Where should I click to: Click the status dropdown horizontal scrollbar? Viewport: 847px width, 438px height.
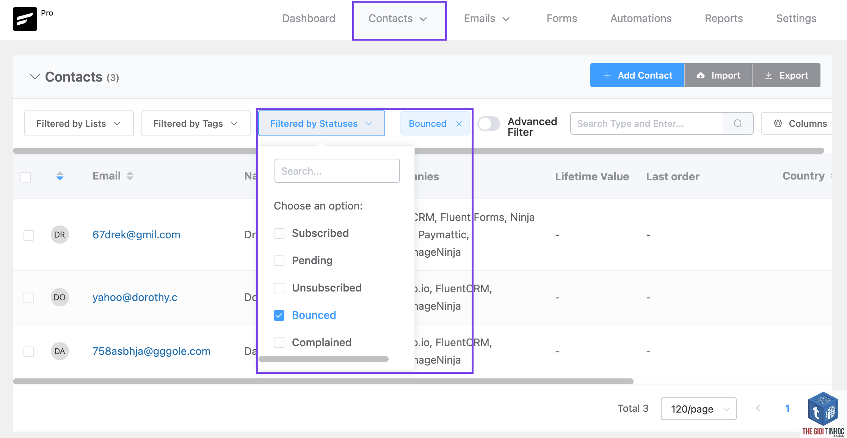[323, 359]
